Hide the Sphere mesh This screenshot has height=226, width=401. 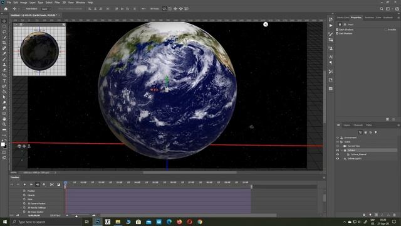[337, 150]
